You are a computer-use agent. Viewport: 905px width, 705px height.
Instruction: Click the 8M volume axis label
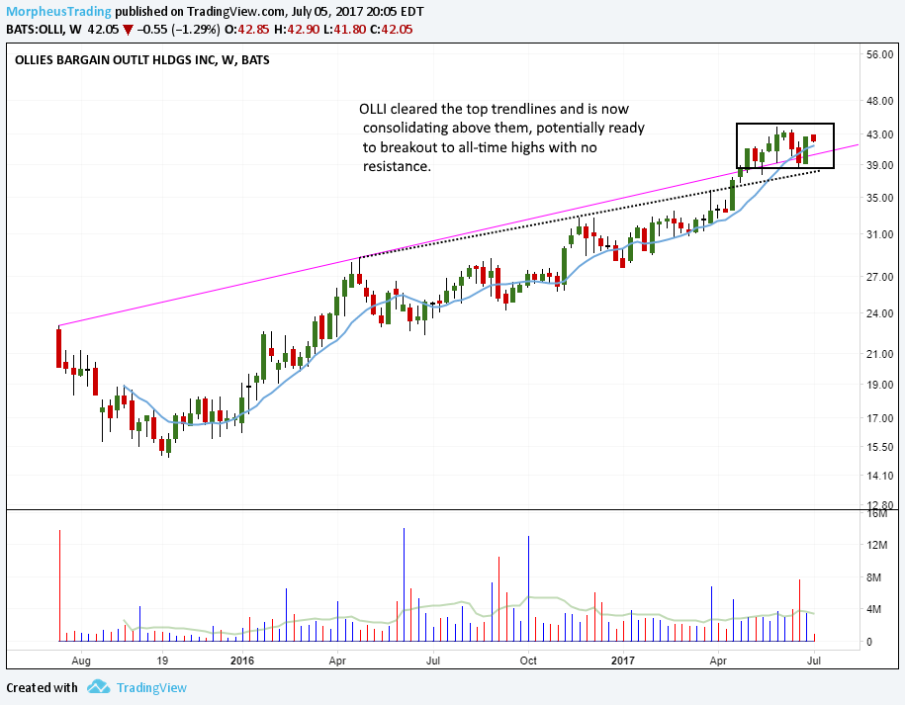coord(873,577)
